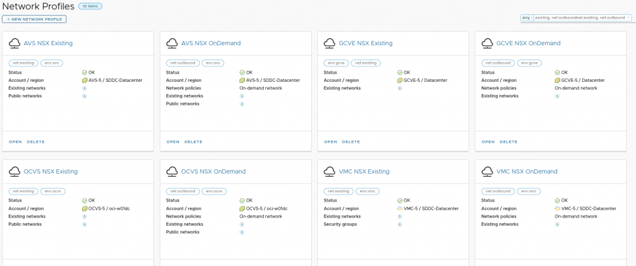Click the OCVS NSX Existing cloud icon
The width and height of the screenshot is (636, 266).
pos(15,171)
